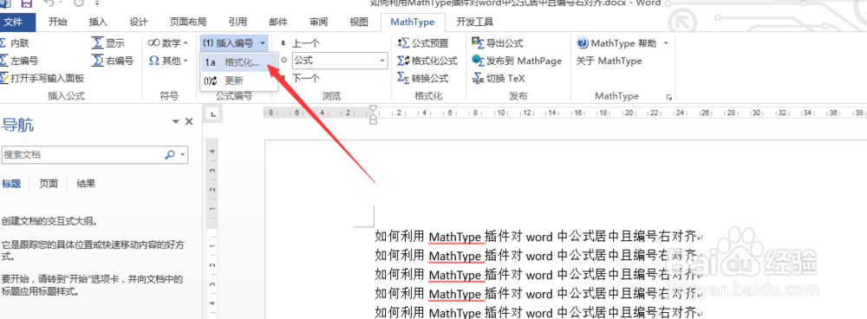Insert a right-numbered equation (右编号)

pos(113,61)
